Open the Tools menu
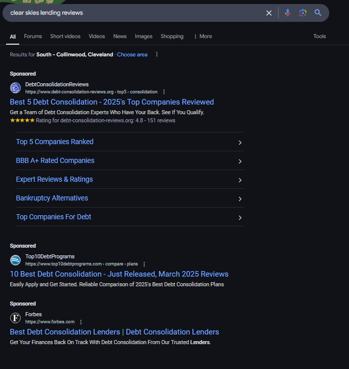349x369 pixels. (320, 36)
